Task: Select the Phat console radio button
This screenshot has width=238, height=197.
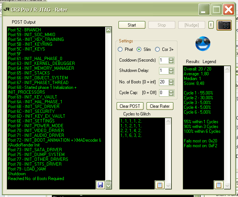Action: [120, 49]
